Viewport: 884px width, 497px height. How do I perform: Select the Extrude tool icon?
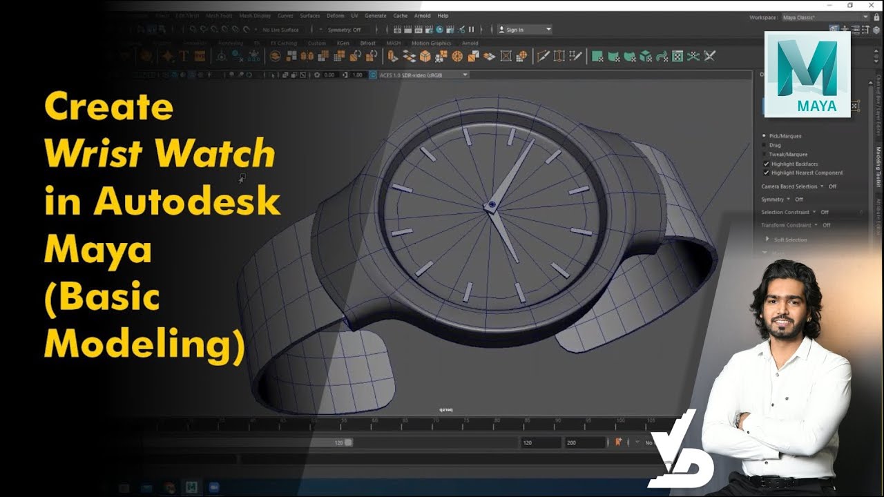(393, 56)
